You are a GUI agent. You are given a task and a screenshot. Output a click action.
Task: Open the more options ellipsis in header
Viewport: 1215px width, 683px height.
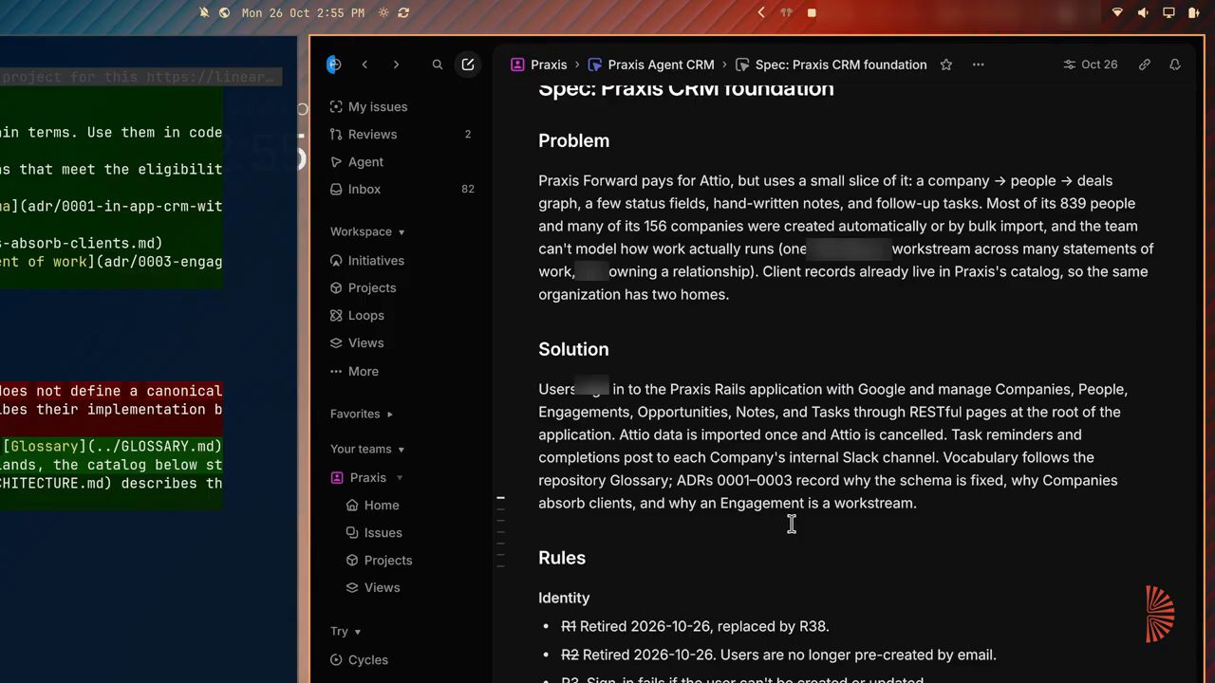979,65
